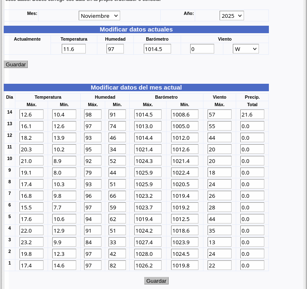The width and height of the screenshot is (307, 289).
Task: Edit day 8 max temperature 17.4
Action: pos(31,184)
